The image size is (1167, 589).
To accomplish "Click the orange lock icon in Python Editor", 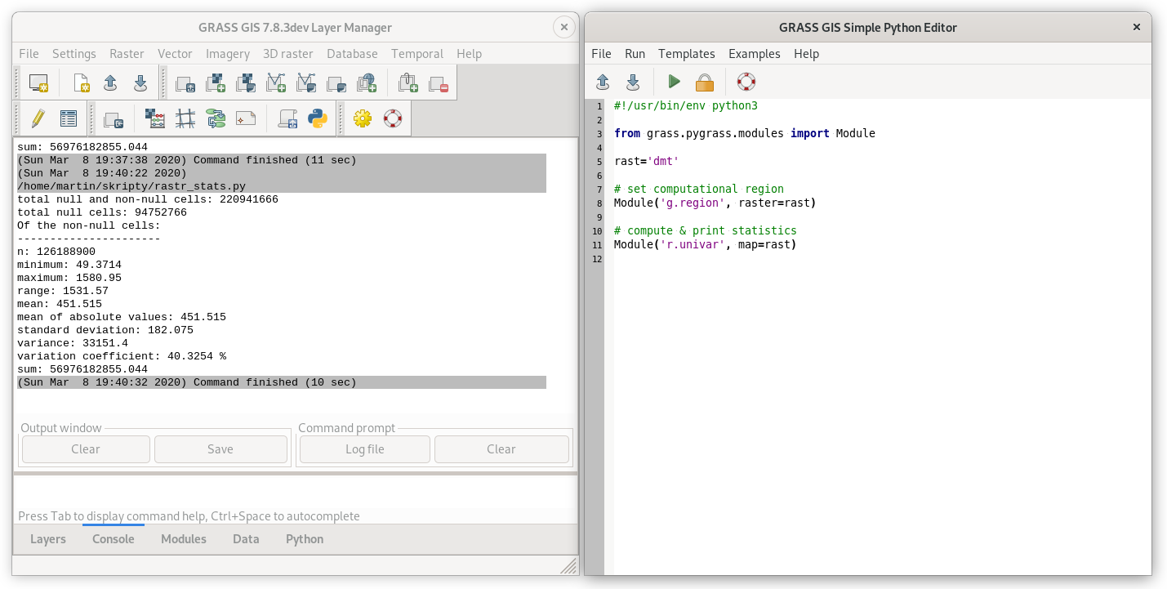I will pos(705,82).
